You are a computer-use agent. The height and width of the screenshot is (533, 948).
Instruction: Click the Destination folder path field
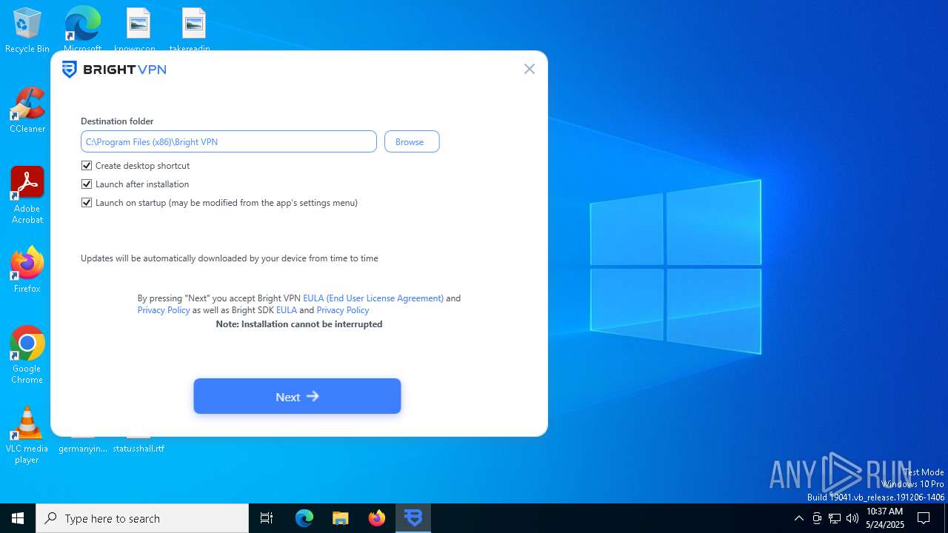pos(229,141)
